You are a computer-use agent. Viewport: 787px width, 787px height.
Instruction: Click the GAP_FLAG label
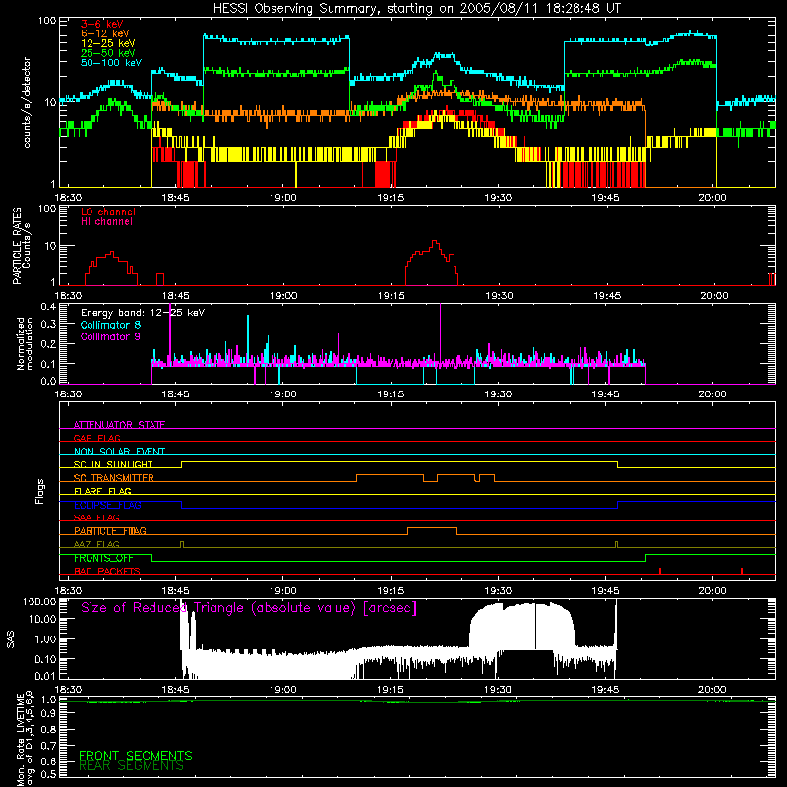tap(96, 438)
